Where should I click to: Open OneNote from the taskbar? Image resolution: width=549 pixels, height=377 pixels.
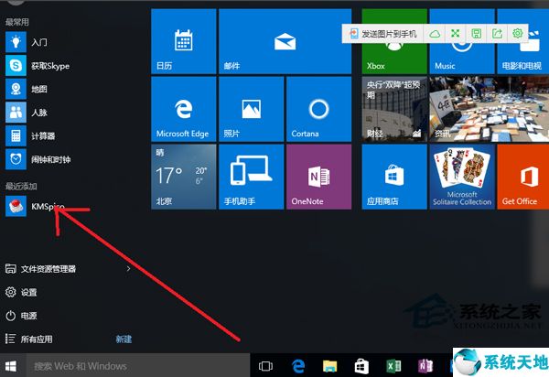(x=425, y=366)
